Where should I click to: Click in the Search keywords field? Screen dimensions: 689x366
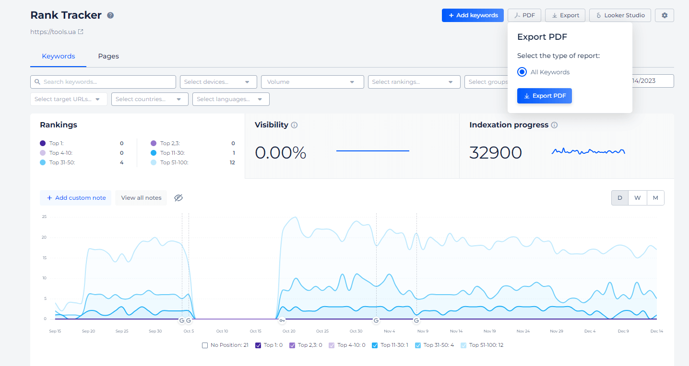pos(103,82)
